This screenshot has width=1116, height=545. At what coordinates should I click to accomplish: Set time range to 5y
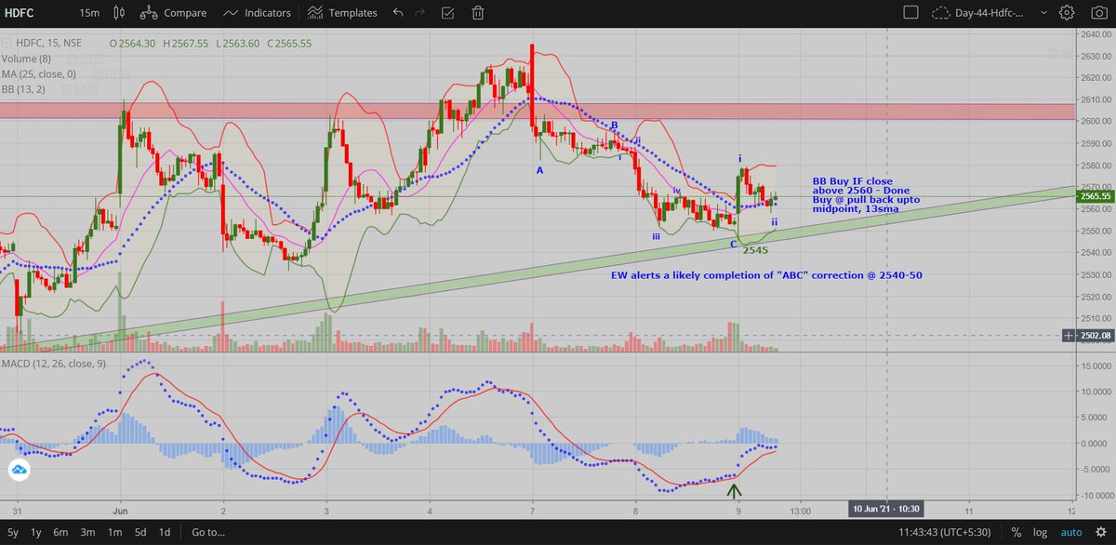click(x=11, y=532)
